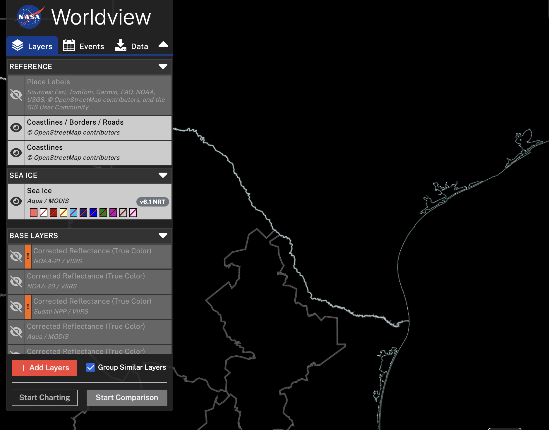Click Start Charting

pos(45,398)
